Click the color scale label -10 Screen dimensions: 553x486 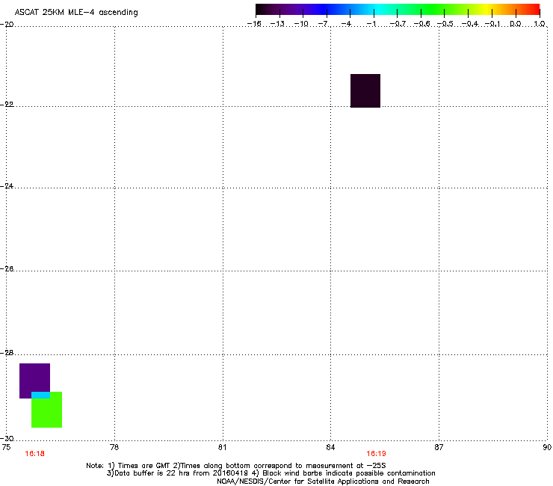301,24
